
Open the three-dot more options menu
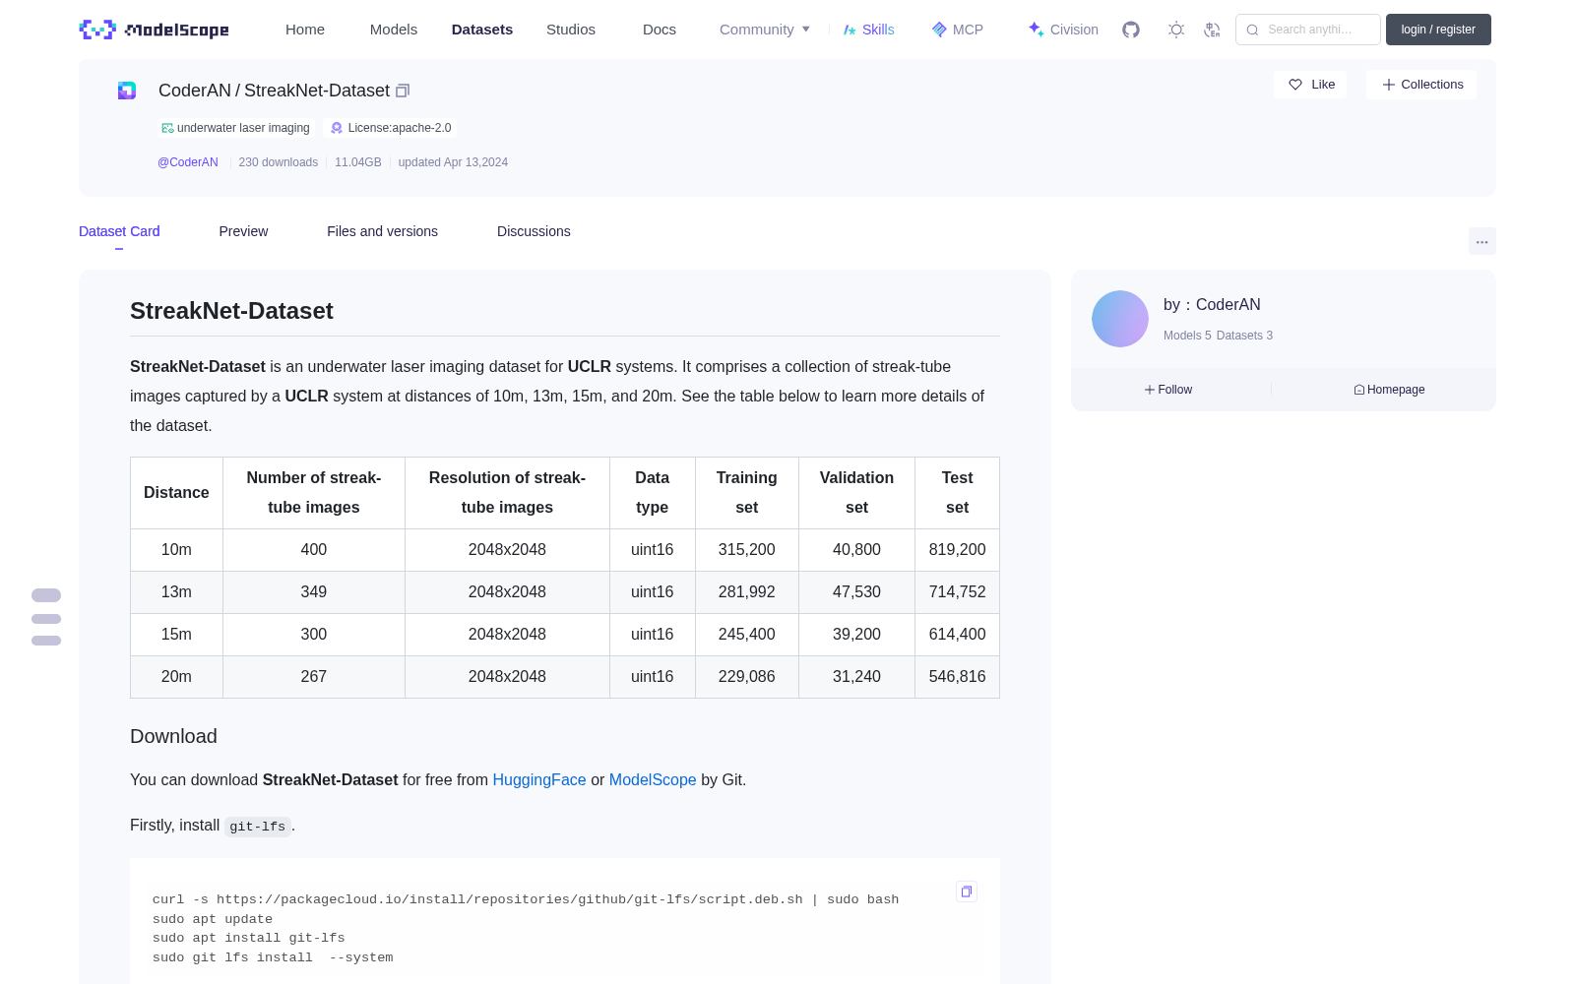click(1481, 241)
